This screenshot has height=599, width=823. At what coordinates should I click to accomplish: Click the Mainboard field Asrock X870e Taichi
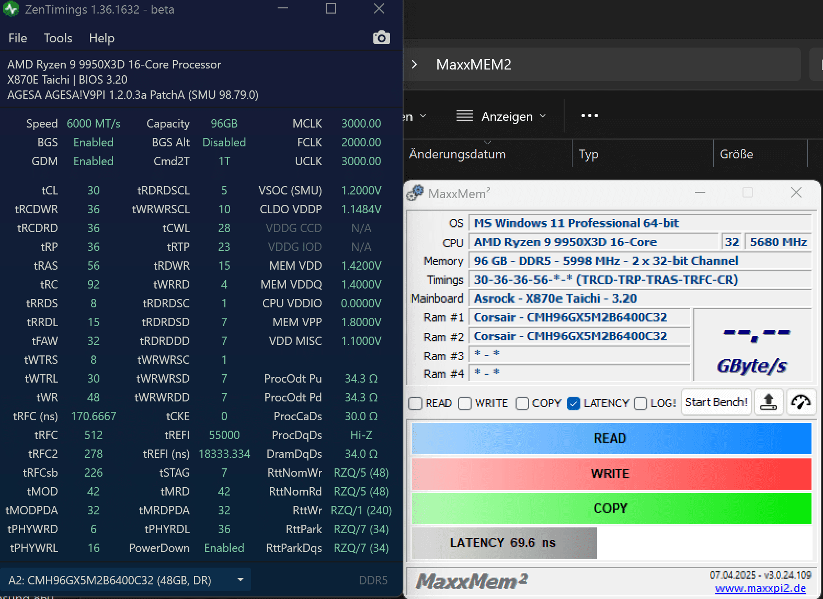(640, 298)
